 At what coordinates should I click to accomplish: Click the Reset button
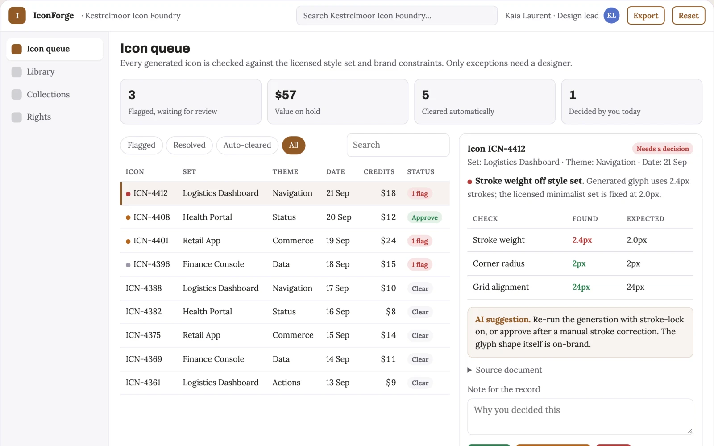coord(689,16)
